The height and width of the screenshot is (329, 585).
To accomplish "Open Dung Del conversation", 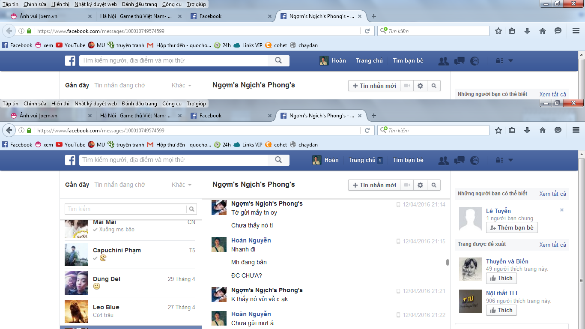I will tap(131, 283).
